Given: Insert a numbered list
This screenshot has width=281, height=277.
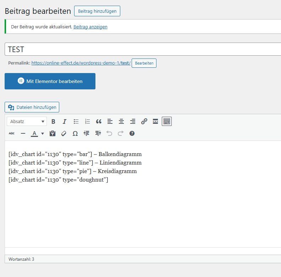Looking at the screenshot, I should coord(87,122).
